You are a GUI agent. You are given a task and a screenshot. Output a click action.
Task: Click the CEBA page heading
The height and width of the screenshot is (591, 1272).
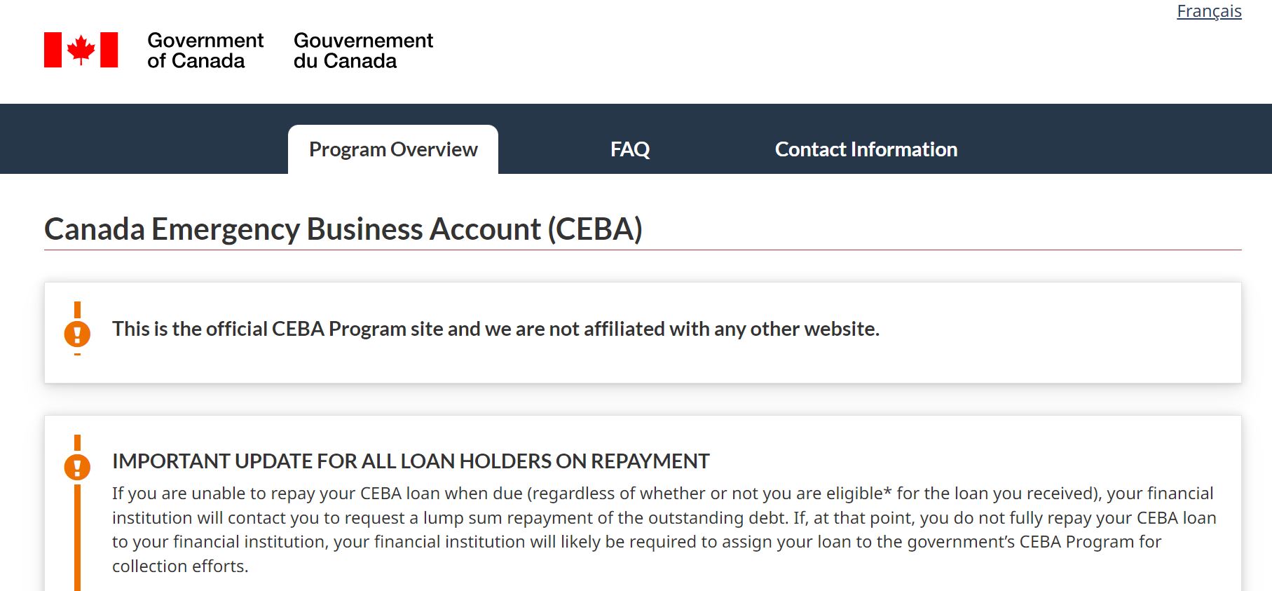point(343,229)
